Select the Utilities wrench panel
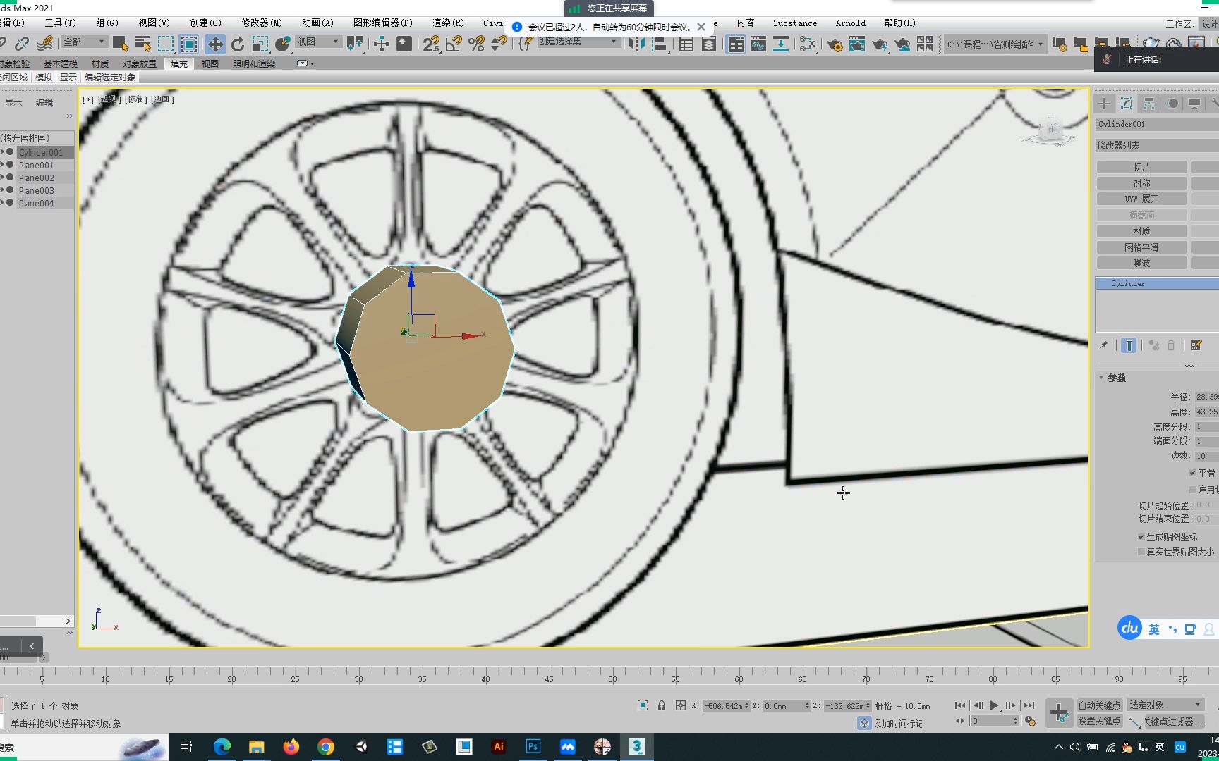 coord(1215,103)
